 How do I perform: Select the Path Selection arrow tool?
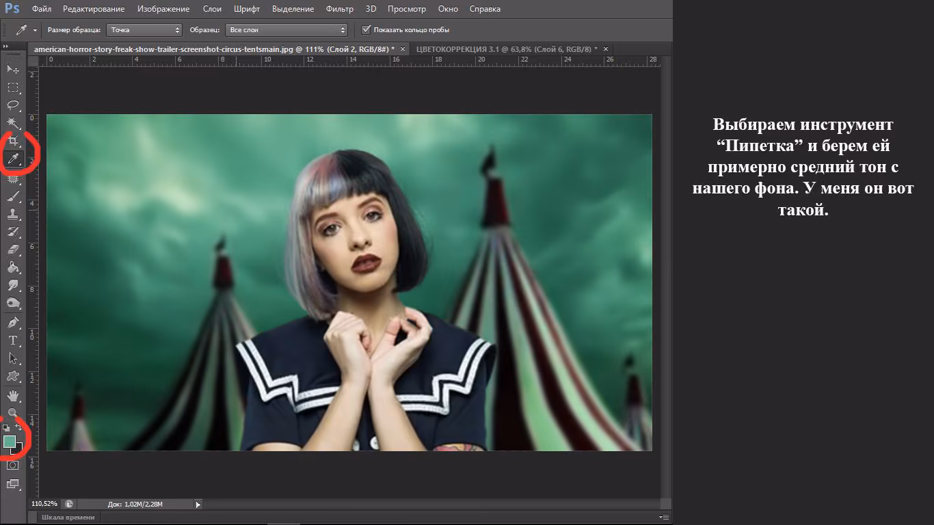coord(13,358)
